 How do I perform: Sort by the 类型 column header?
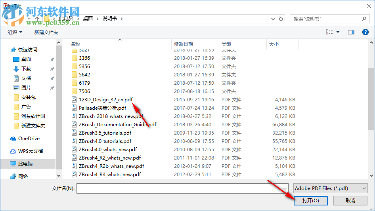[x=226, y=44]
